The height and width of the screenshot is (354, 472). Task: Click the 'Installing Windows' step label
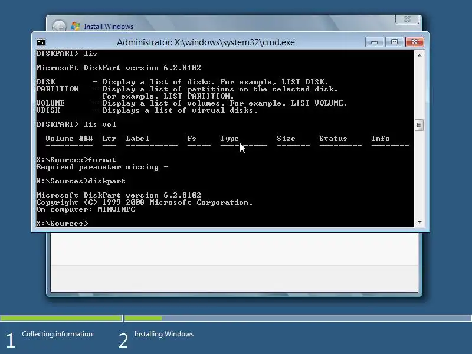coord(164,334)
